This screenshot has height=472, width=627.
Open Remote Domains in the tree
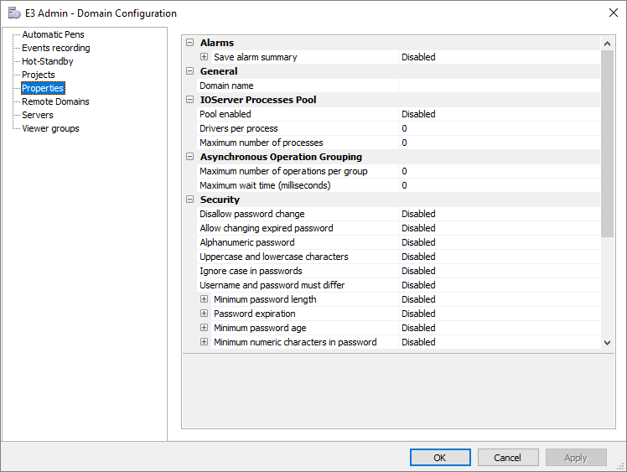[x=55, y=101]
